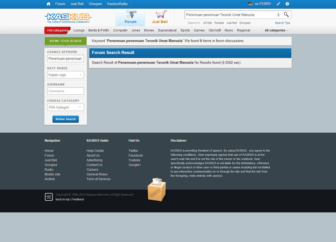This screenshot has height=242, width=336.
Task: Open Search Tips link
Action: (282, 23)
